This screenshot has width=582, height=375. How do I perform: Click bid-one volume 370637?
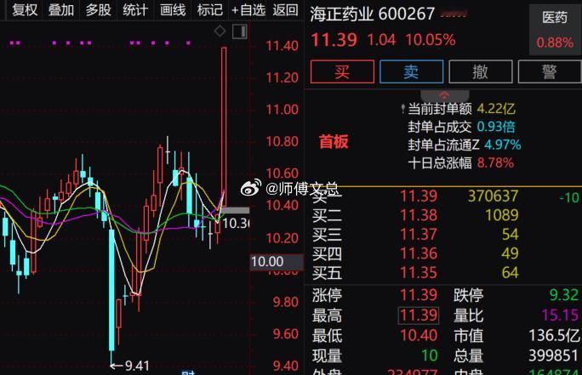(x=493, y=196)
